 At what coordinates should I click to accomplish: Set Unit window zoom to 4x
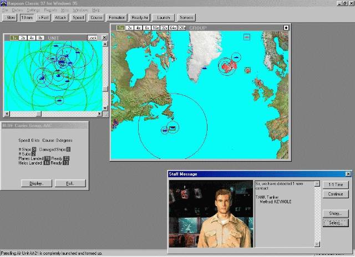coord(32,38)
